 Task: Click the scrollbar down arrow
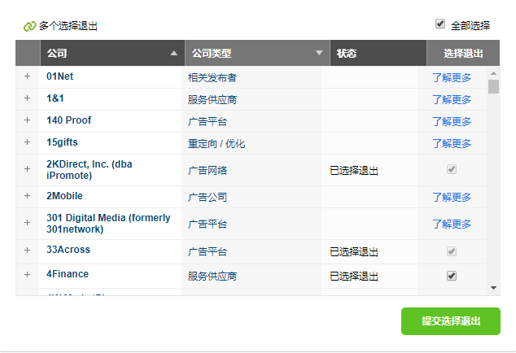493,287
